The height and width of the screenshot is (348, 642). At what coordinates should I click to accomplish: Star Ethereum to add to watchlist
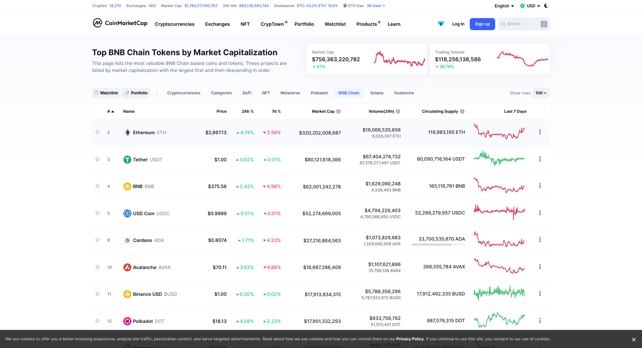pyautogui.click(x=97, y=132)
